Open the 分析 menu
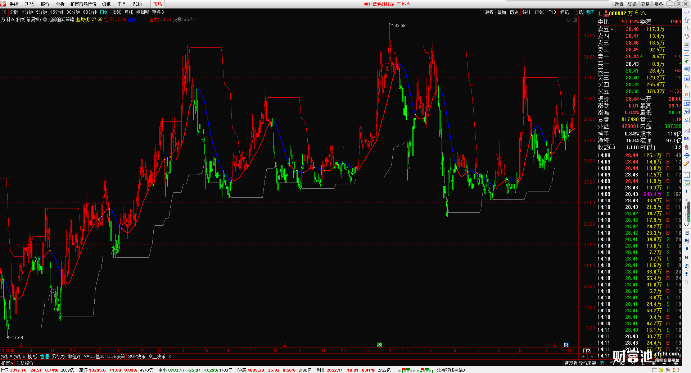Image resolution: width=691 pixels, height=373 pixels. click(60, 4)
